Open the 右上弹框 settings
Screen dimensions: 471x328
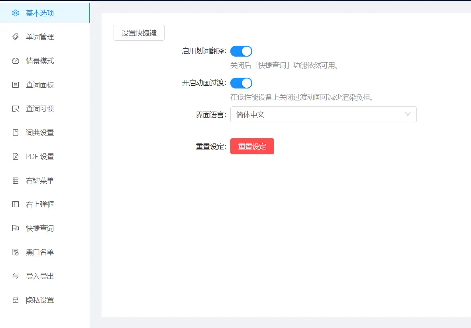[45, 204]
